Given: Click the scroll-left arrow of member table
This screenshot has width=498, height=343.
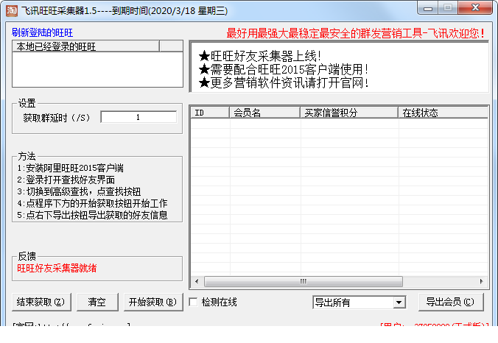Looking at the screenshot, I should point(197,281).
